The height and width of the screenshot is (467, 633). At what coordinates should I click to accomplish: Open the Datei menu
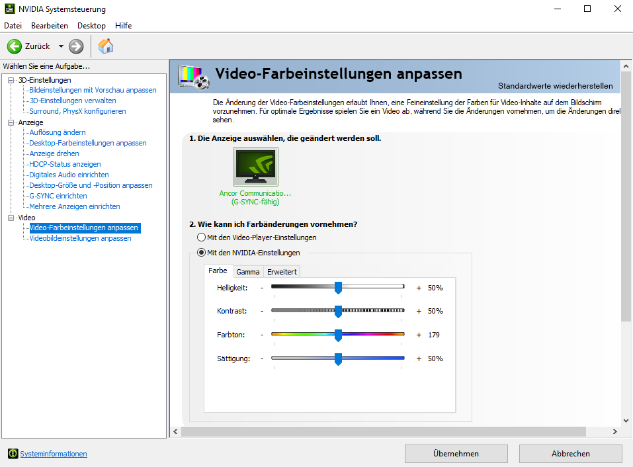[13, 25]
